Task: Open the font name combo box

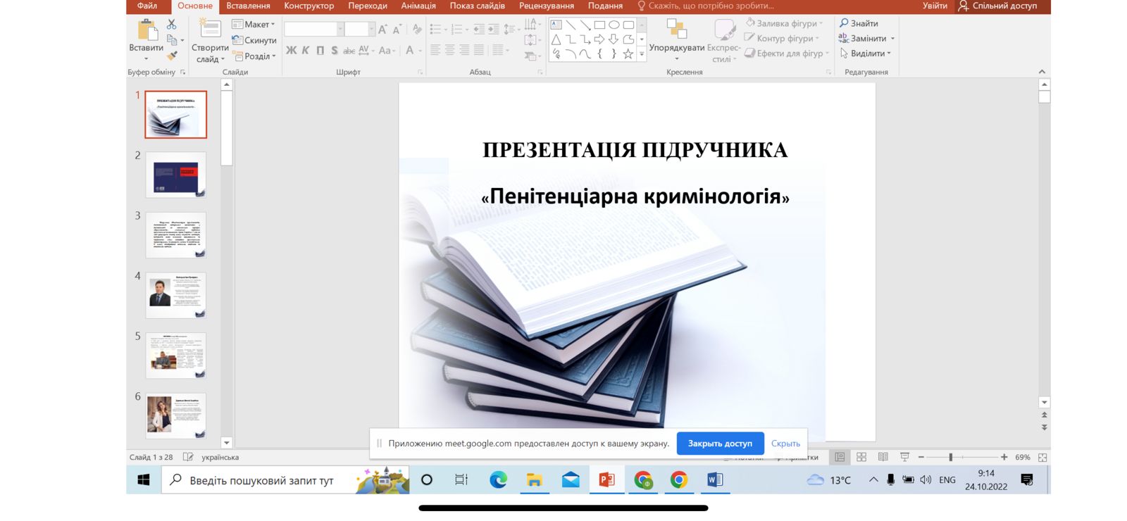Action: (x=313, y=29)
